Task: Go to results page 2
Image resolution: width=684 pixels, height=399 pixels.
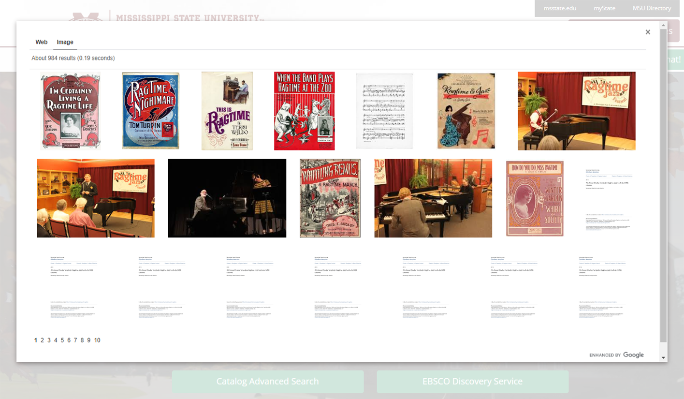Action: (42, 340)
